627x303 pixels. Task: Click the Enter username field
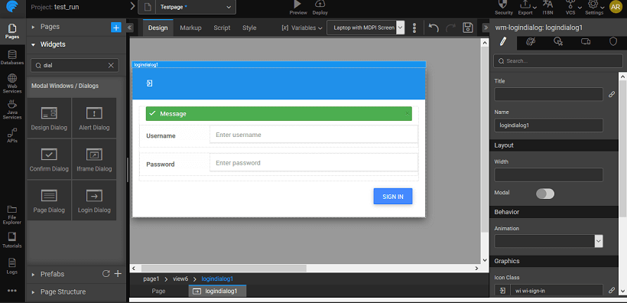point(313,135)
